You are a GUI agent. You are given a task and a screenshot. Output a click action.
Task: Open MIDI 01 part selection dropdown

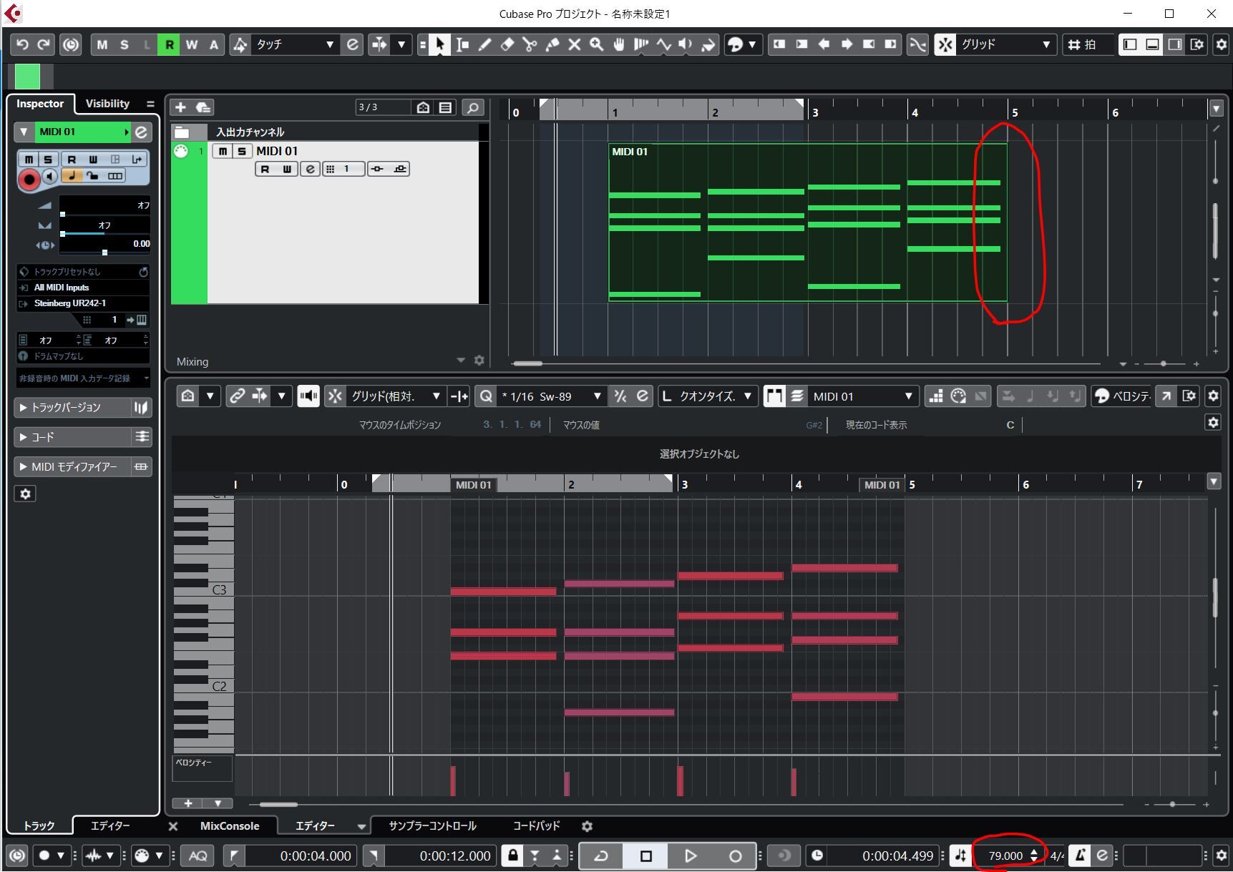tap(863, 396)
